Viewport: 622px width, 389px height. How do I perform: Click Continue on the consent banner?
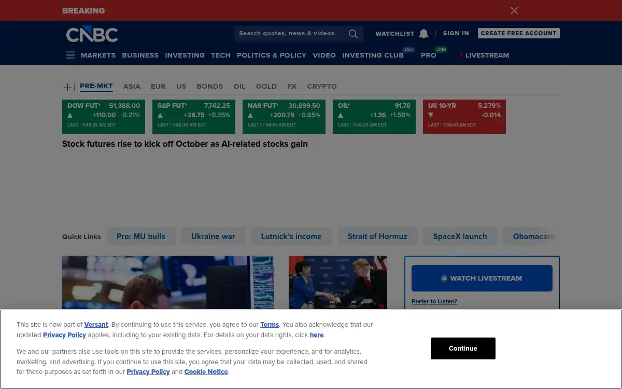[x=463, y=349]
